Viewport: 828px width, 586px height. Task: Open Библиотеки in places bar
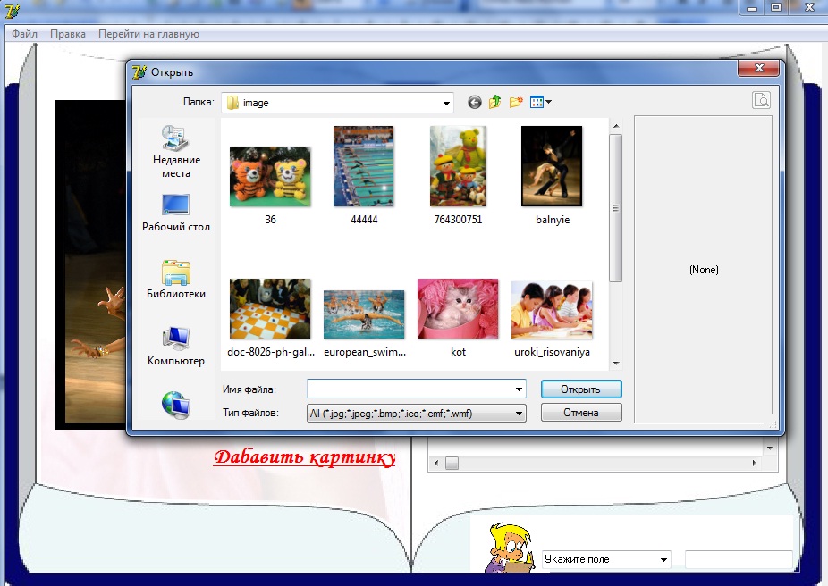pyautogui.click(x=176, y=280)
